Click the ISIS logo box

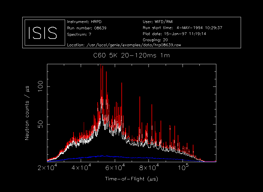click(45, 33)
